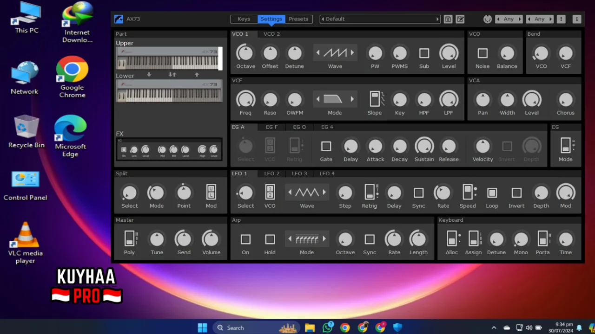Click the Master Volume knob
595x334 pixels.
(x=211, y=239)
